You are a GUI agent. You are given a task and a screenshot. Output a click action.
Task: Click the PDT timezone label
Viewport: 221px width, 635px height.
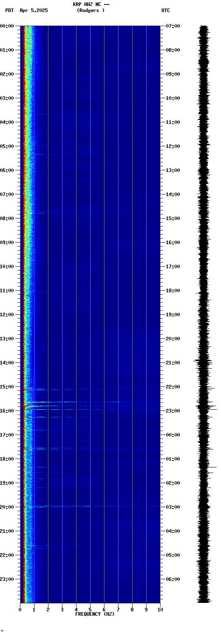9,10
